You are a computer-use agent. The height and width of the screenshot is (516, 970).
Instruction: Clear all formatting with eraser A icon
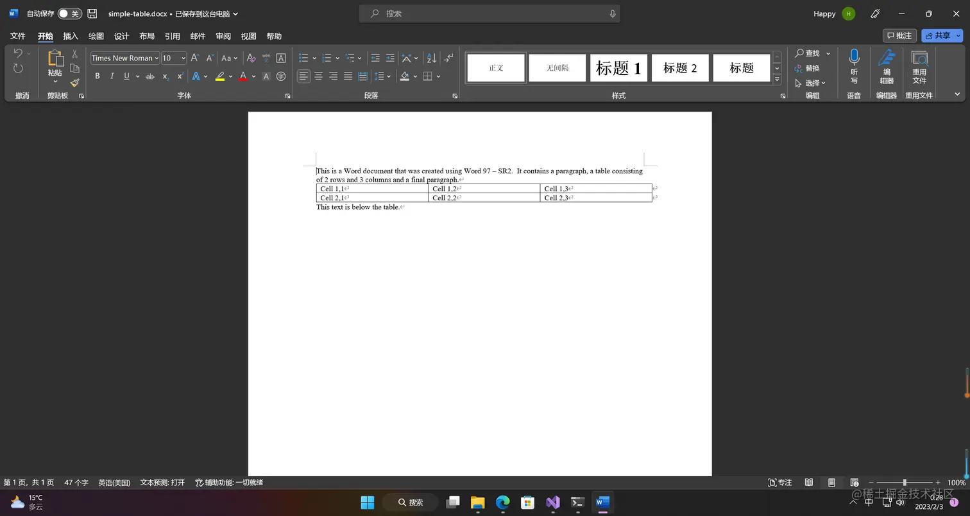(251, 58)
